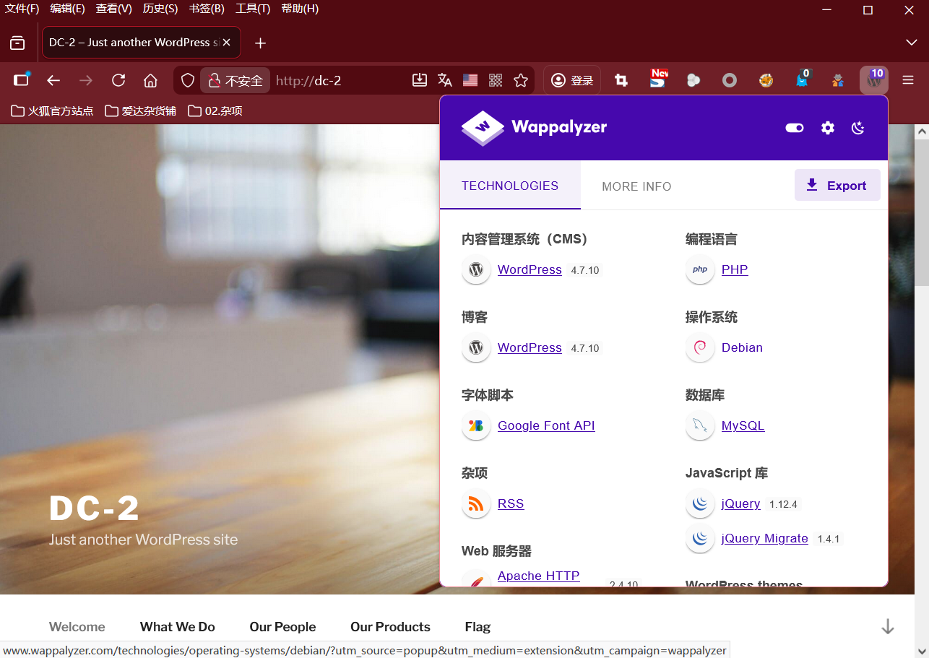Image resolution: width=929 pixels, height=658 pixels.
Task: Click the Debian swirl logo icon
Action: click(x=700, y=347)
